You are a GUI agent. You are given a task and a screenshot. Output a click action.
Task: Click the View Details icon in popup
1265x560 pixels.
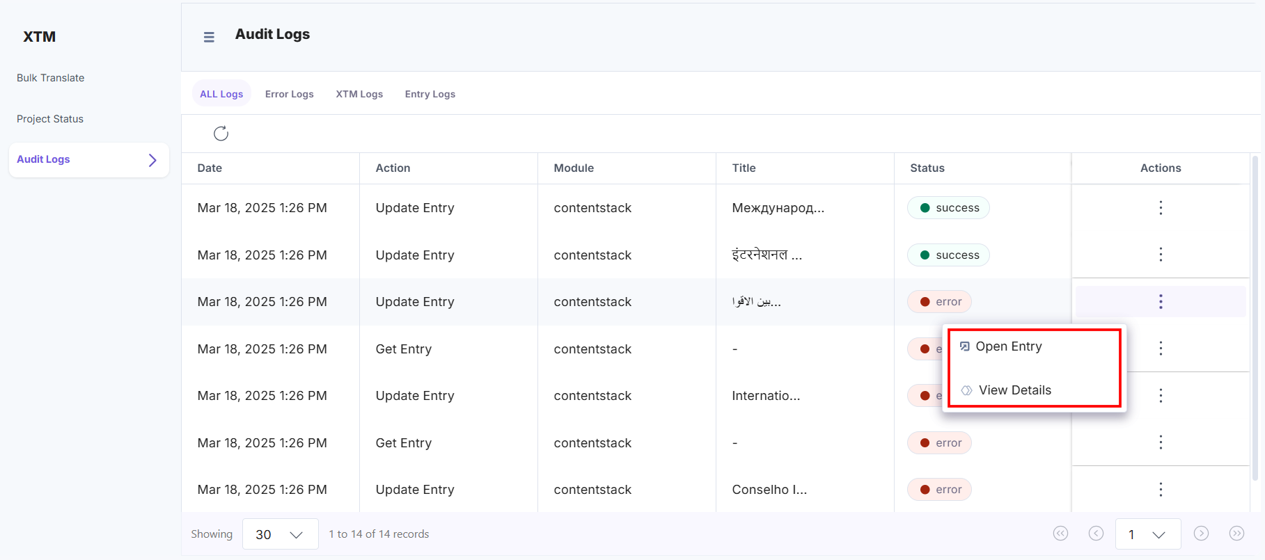(966, 390)
